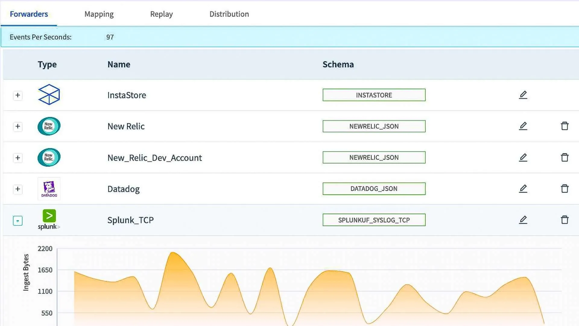Edit the Datadog forwarder
The image size is (579, 326).
pos(523,189)
